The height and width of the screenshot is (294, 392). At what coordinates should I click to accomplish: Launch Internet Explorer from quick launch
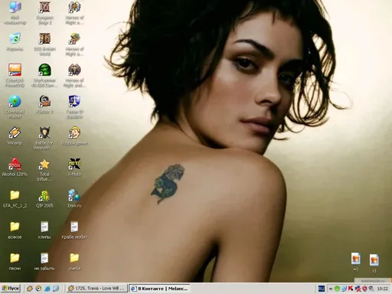click(x=47, y=289)
